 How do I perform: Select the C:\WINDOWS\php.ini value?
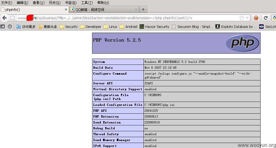click(159, 105)
